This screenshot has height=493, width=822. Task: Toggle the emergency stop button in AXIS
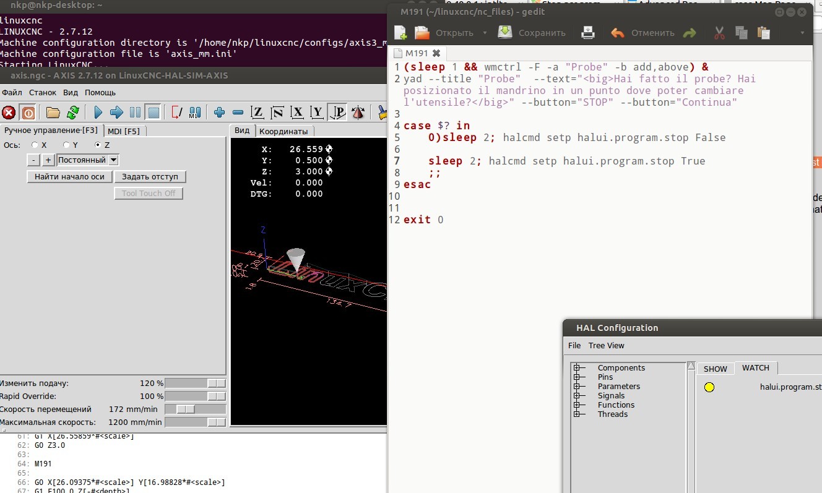pos(9,113)
